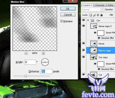Switch to the Paths tab
Screen dimensions: 115x98
click(x=110, y=5)
